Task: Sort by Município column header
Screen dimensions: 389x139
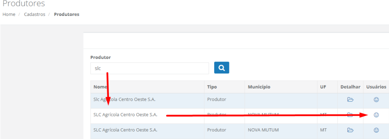Action: click(x=259, y=87)
